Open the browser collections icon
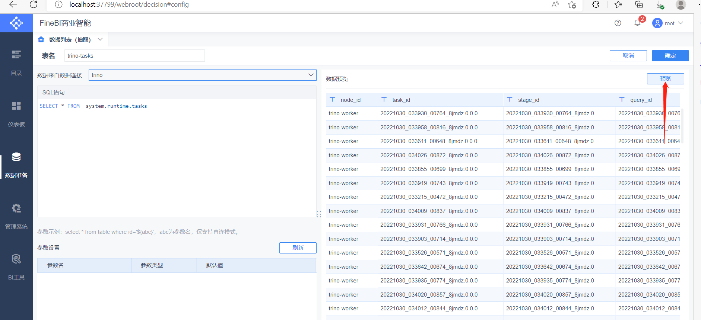The height and width of the screenshot is (320, 701). point(639,4)
